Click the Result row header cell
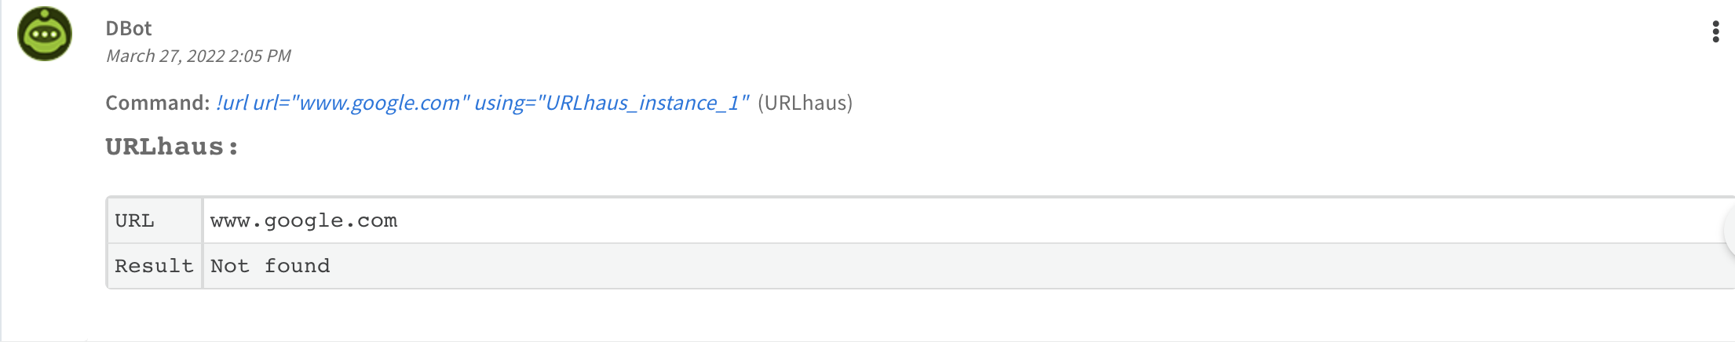Viewport: 1735px width, 342px height. 155,266
